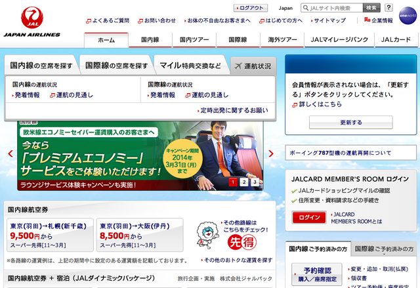Open 定時出発に関するお願い link
This screenshot has width=420, height=288.
point(233,110)
